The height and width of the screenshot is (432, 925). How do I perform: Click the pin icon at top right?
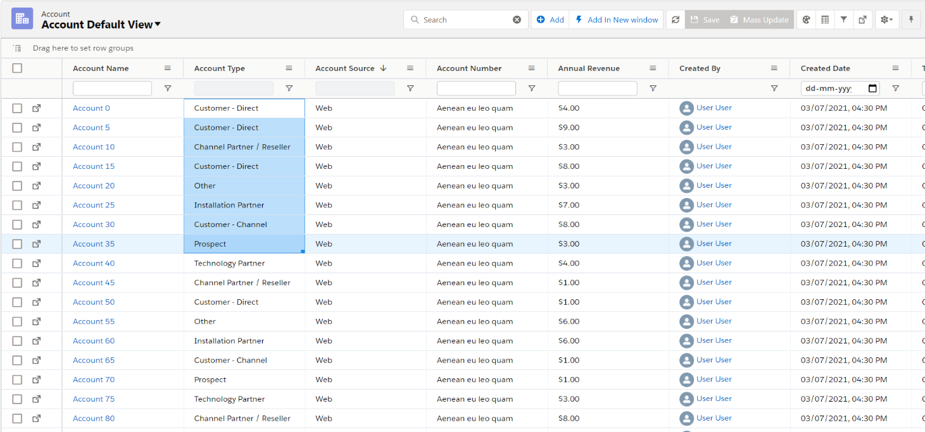[x=911, y=20]
